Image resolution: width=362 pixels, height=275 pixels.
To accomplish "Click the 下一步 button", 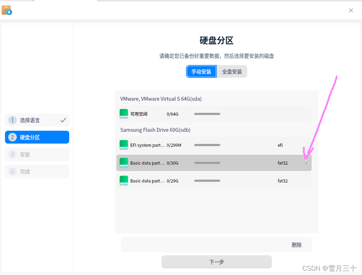I will pyautogui.click(x=217, y=262).
